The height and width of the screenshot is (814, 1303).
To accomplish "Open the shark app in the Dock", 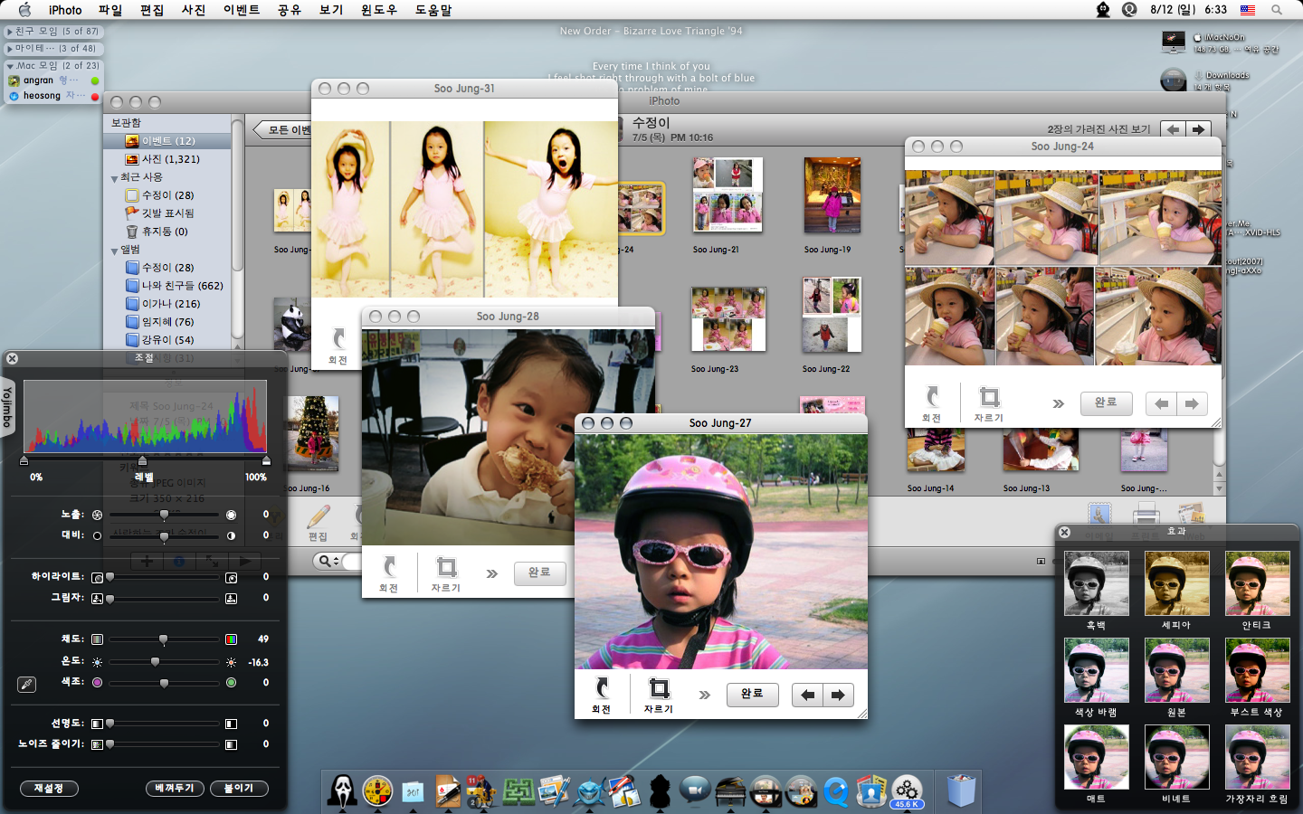I will coord(589,791).
